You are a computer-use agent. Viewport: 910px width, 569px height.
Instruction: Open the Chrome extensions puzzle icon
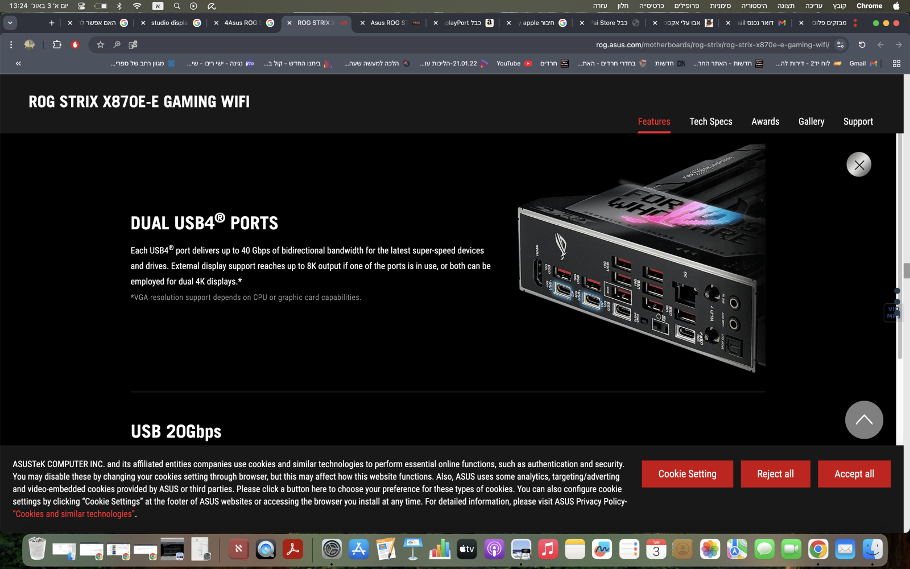tap(57, 44)
